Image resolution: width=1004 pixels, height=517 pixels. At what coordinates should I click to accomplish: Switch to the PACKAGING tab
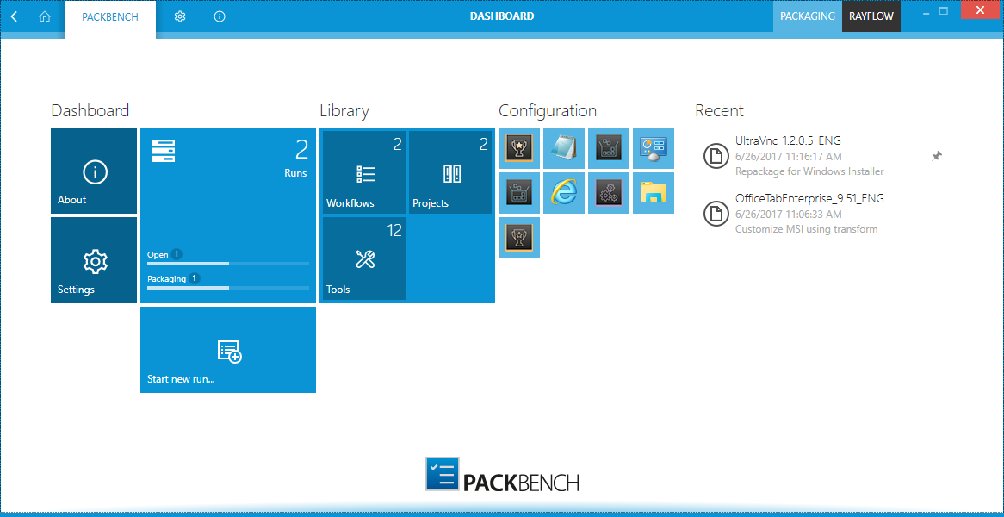pyautogui.click(x=808, y=16)
